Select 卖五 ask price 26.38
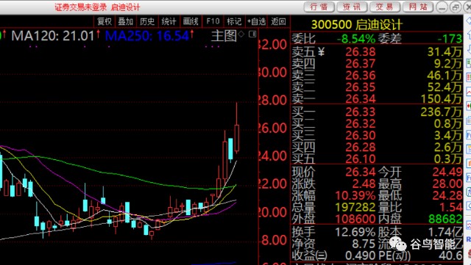This screenshot has height=265, width=471. (x=360, y=52)
